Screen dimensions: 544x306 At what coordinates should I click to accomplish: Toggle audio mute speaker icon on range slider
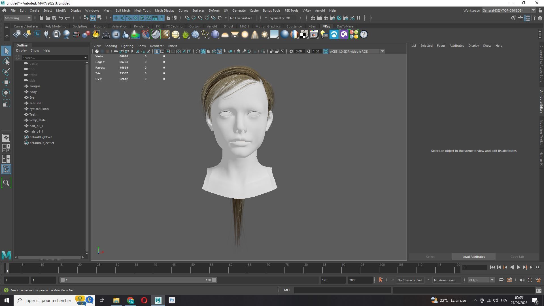(522, 280)
